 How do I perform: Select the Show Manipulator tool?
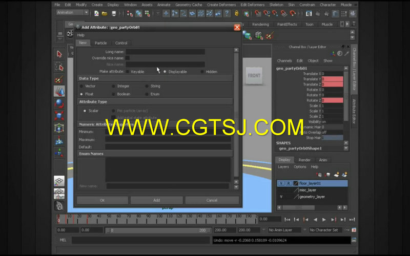59,153
